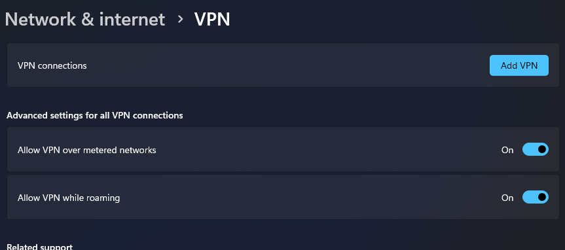Turn off Allow VPN while roaming toggle

click(x=536, y=198)
